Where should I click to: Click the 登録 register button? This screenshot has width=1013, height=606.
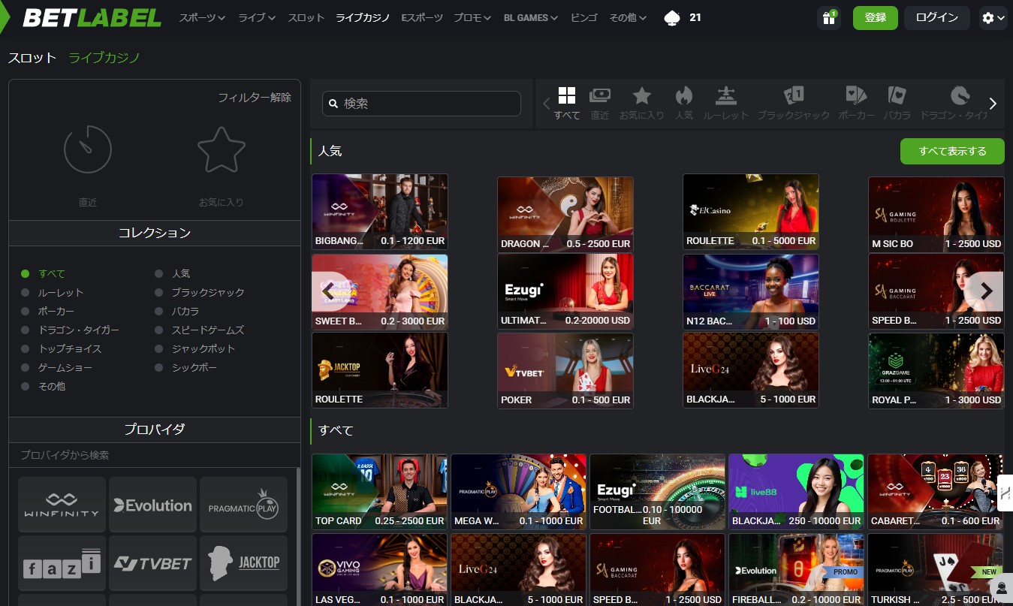(x=876, y=17)
